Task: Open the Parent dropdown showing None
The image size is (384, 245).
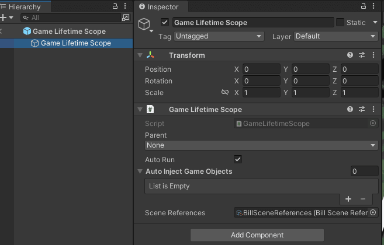Action: [261, 145]
